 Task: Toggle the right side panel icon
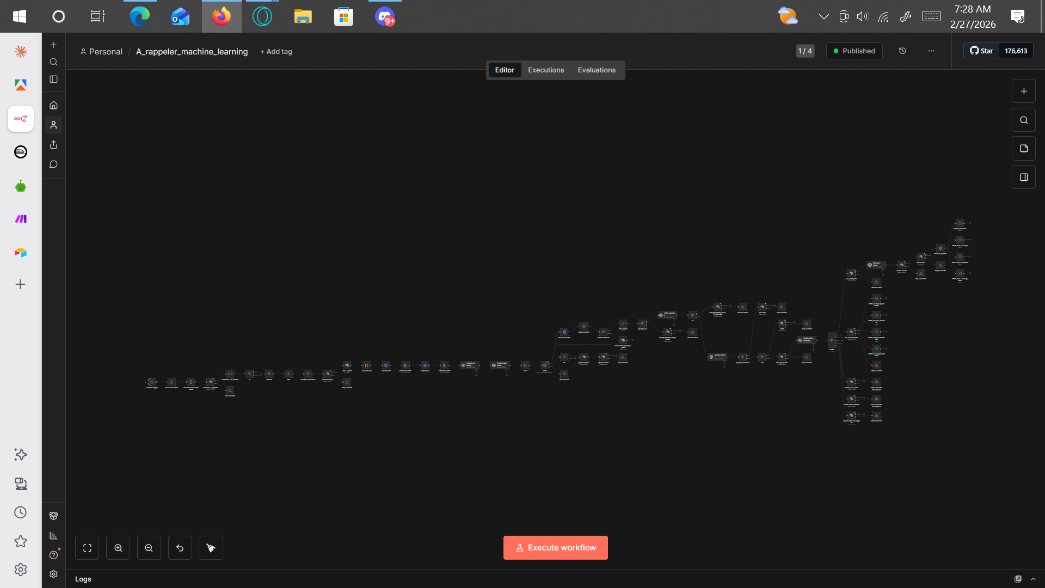(x=1024, y=177)
